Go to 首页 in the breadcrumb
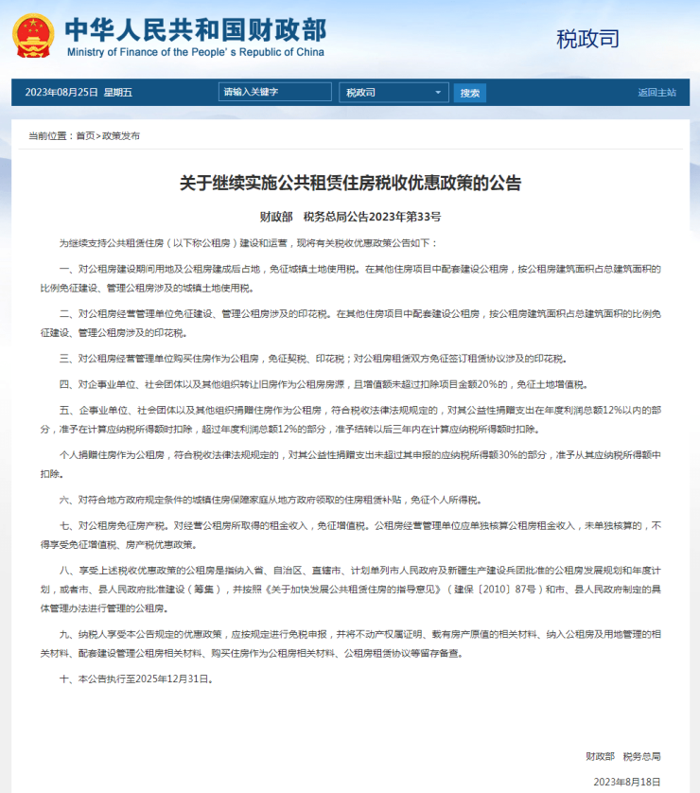Image resolution: width=700 pixels, height=793 pixels. (x=85, y=135)
